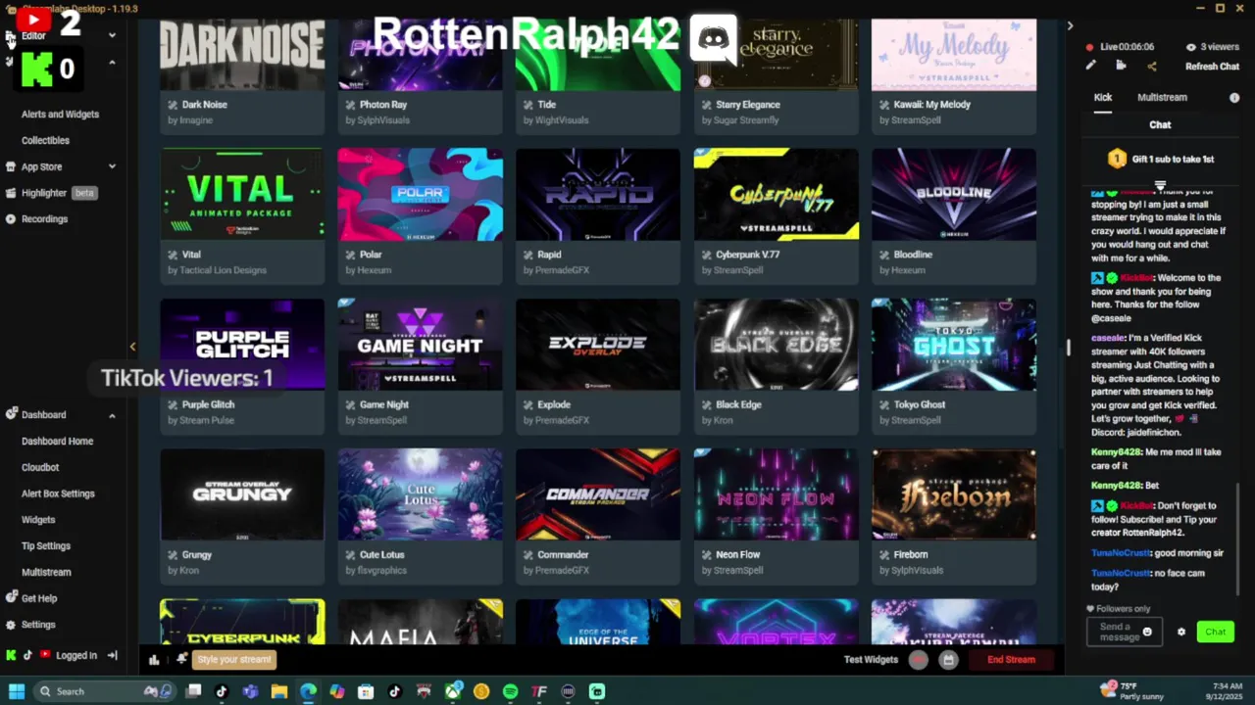Select the Rapid overlay thumbnail
Screen dimensions: 1255x705
point(598,194)
